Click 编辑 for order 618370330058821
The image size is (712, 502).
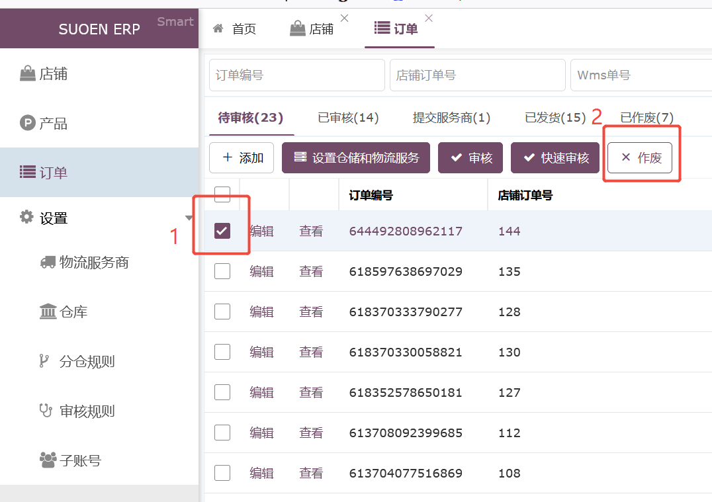pos(261,353)
